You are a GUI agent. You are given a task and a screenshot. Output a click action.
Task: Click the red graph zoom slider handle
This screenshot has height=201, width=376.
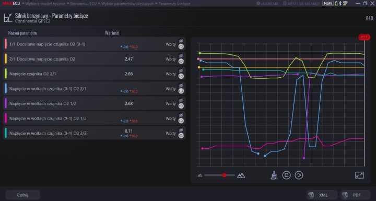(224, 175)
